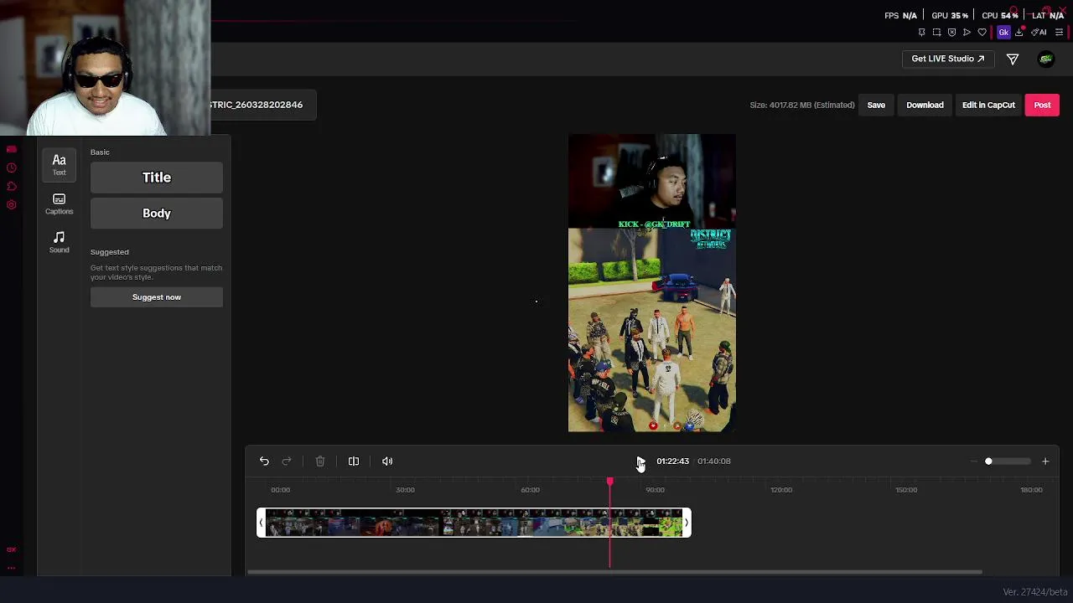The height and width of the screenshot is (603, 1073).
Task: Click the clip's right trim handle
Action: coord(687,523)
